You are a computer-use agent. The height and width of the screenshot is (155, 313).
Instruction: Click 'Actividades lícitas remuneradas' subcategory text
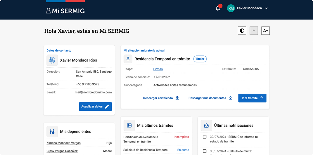(x=175, y=85)
